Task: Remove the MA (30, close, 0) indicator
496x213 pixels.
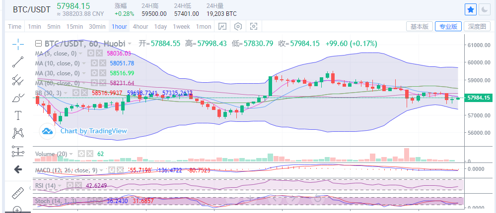Action: coord(102,73)
